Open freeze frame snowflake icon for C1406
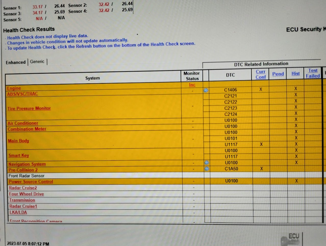The image size is (326, 246). click(x=206, y=90)
